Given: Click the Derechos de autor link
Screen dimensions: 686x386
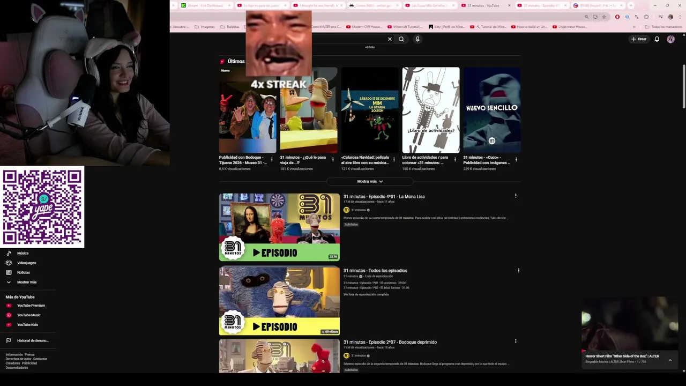Looking at the screenshot, I should (18, 359).
